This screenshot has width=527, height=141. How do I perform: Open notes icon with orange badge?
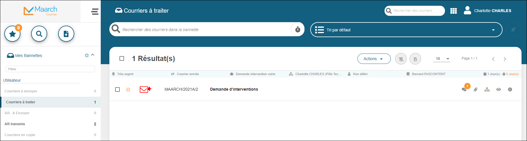pyautogui.click(x=464, y=89)
